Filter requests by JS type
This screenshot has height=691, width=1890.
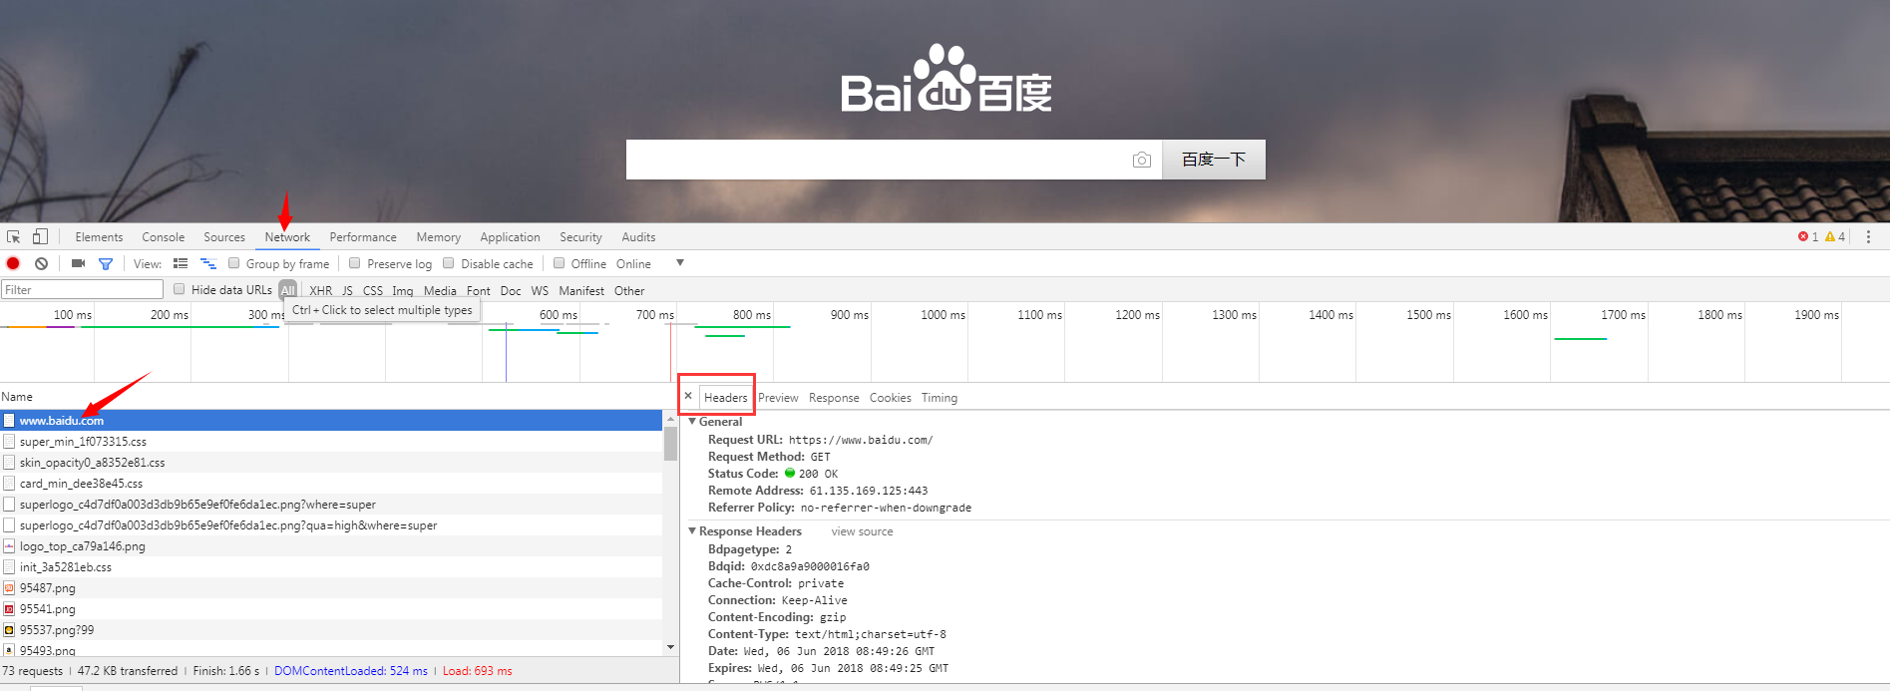click(347, 291)
